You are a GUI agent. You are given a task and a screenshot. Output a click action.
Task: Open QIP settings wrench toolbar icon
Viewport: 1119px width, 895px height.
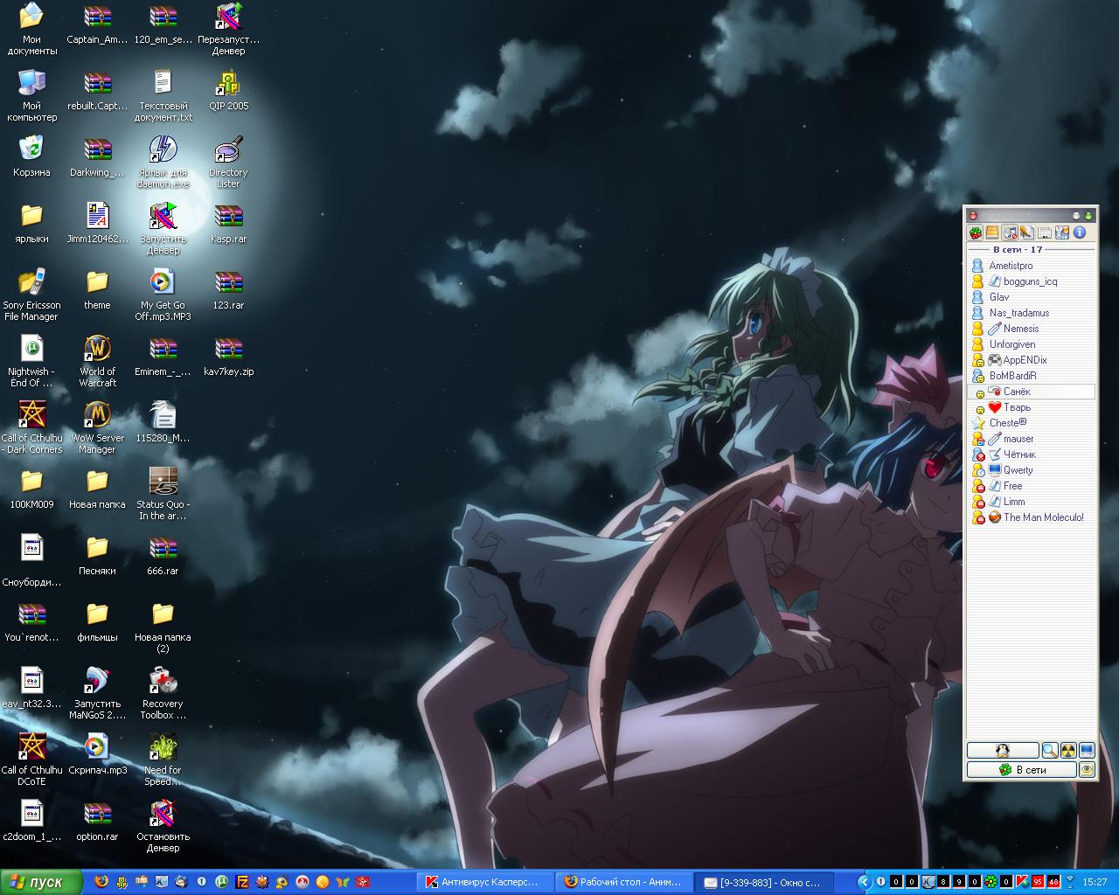pyautogui.click(x=1062, y=232)
